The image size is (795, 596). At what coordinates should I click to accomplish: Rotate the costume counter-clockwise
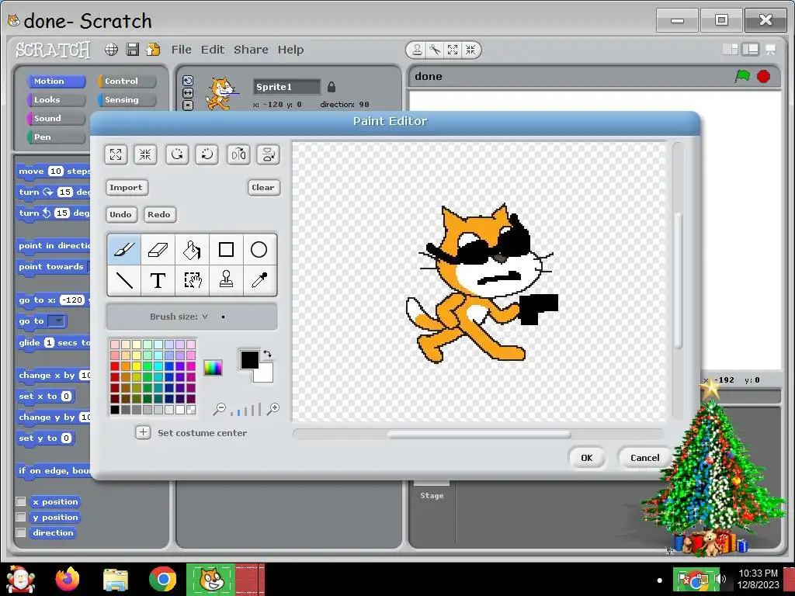[177, 154]
